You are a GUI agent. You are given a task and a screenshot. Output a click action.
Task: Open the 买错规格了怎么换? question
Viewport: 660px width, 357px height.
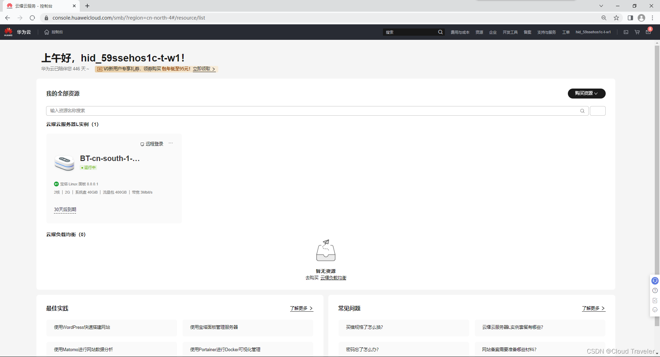404,327
